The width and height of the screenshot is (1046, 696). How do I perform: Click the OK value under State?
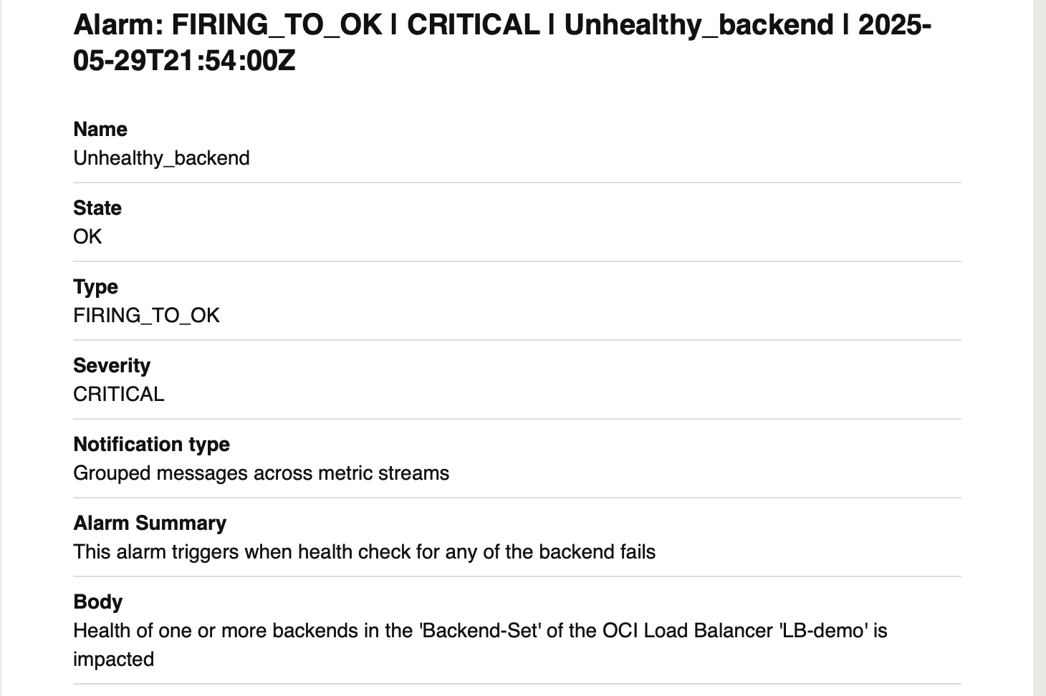point(87,237)
